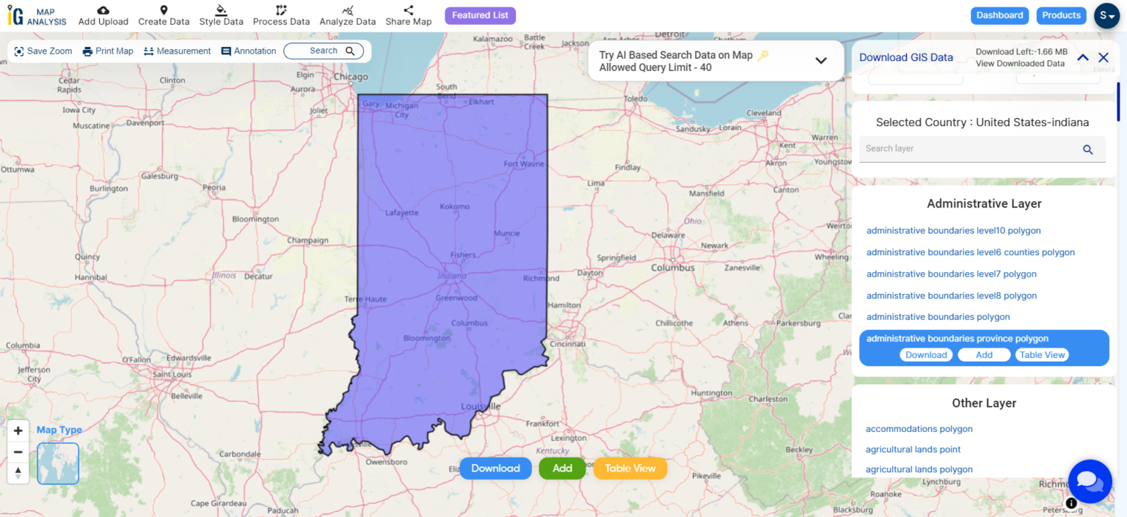
Task: Start the Measurement tool
Action: 177,51
